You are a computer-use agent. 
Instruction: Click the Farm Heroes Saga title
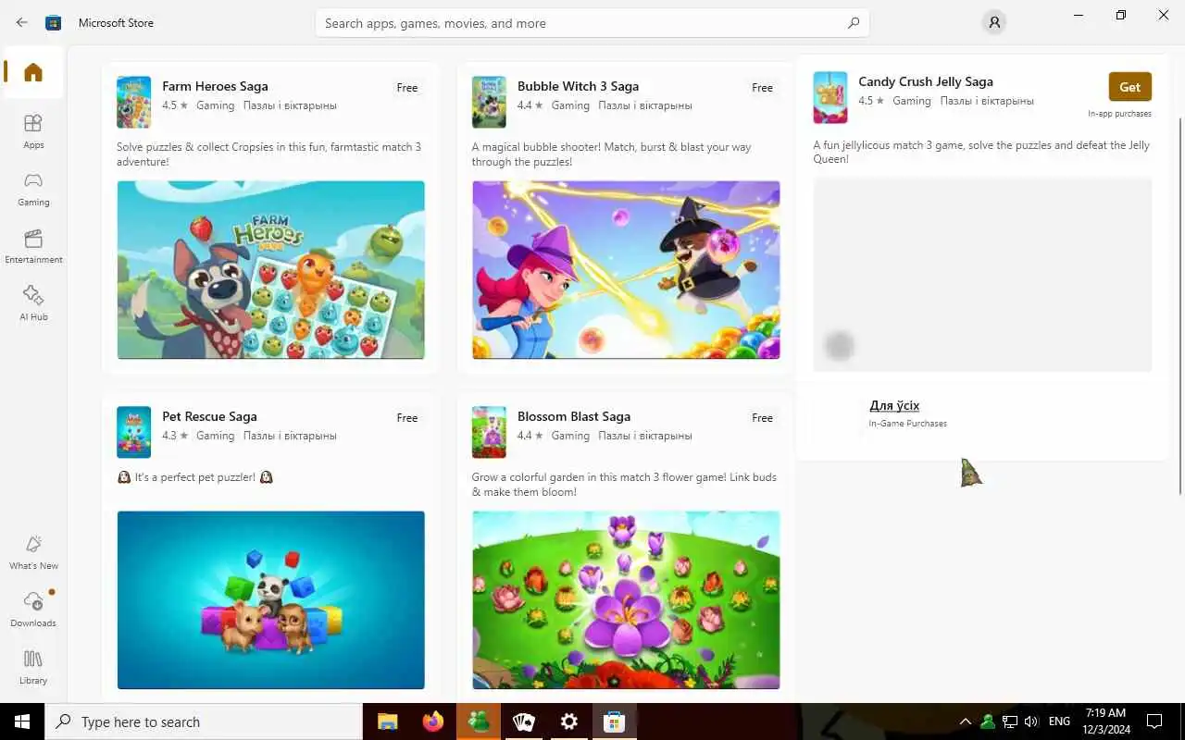[x=215, y=86]
